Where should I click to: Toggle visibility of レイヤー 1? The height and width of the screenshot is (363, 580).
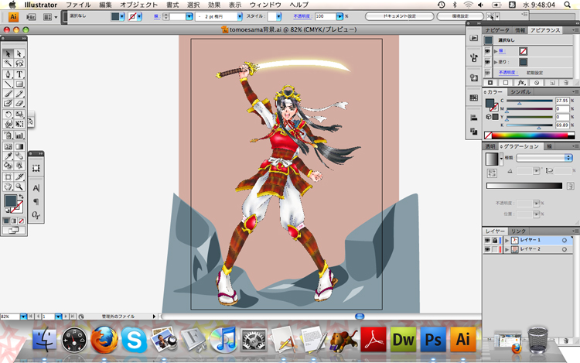(487, 240)
